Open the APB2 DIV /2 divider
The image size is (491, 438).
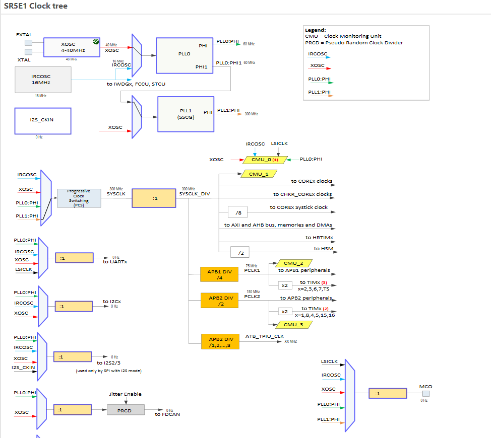[x=219, y=301]
